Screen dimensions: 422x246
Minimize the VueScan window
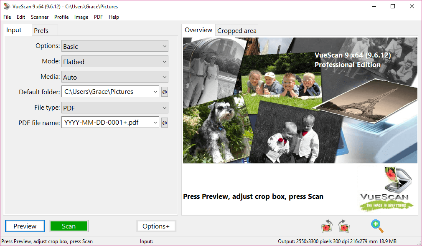coord(374,6)
